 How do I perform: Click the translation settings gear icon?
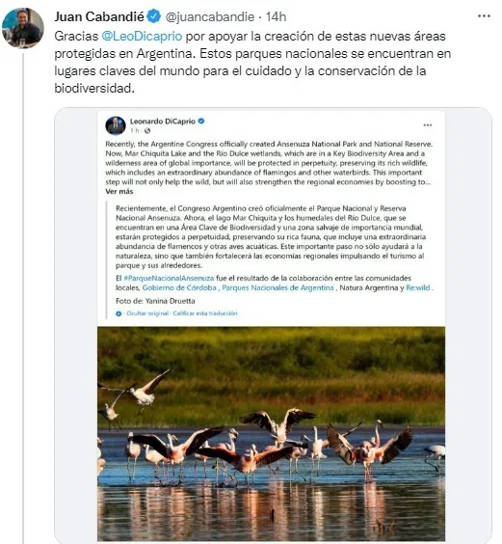coord(119,313)
